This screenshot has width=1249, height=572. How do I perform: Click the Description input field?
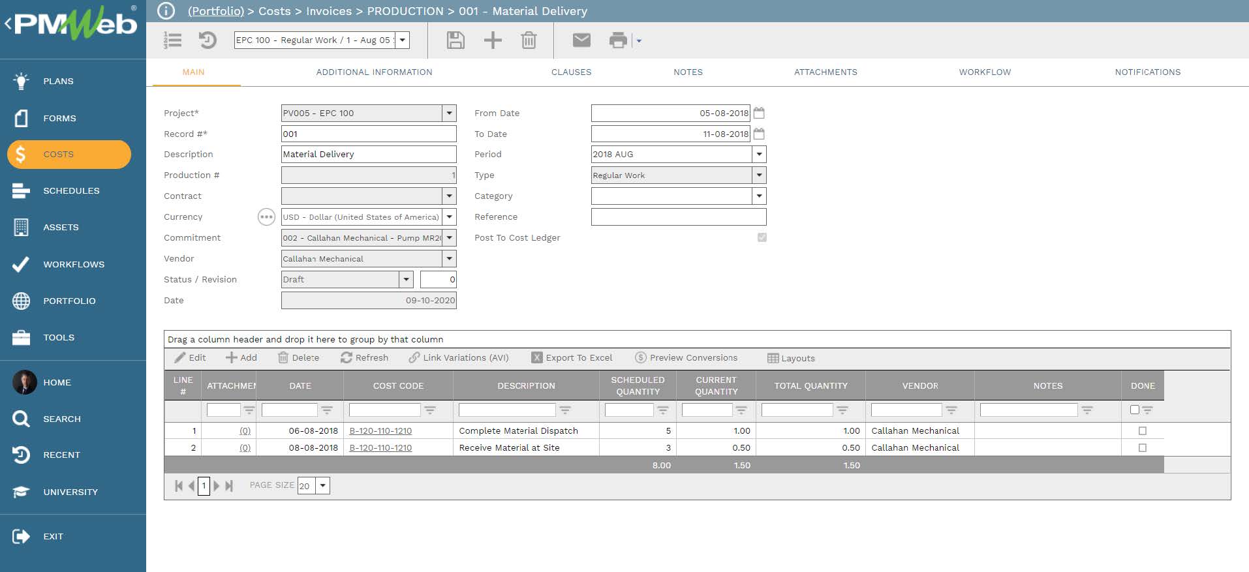[x=369, y=154]
